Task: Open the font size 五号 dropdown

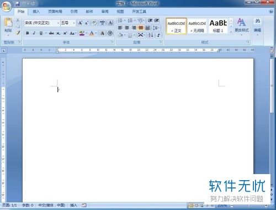Action: pyautogui.click(x=74, y=23)
